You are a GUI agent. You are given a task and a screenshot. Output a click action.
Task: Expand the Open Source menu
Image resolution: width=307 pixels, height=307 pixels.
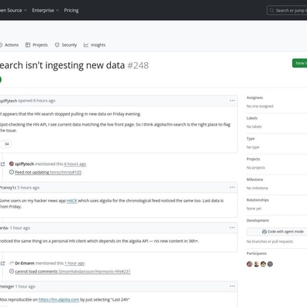click(x=13, y=10)
